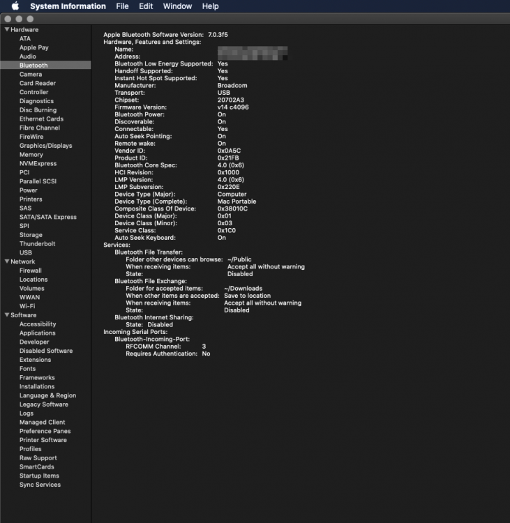Select Startup Items in the sidebar
510x523 pixels.
pos(39,476)
